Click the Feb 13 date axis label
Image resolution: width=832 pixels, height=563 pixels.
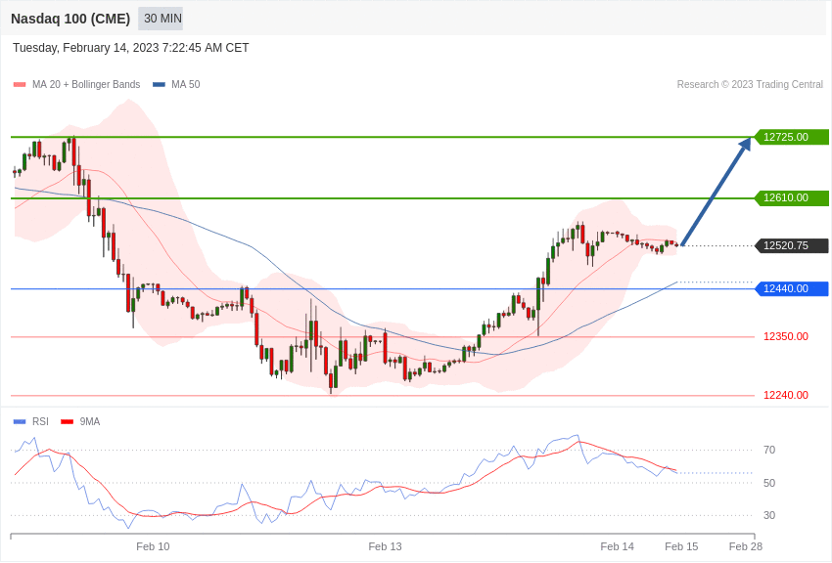pyautogui.click(x=386, y=546)
